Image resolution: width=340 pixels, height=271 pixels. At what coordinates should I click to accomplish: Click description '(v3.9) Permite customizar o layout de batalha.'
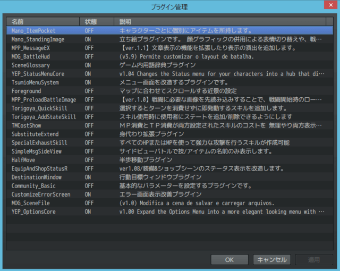(186, 56)
